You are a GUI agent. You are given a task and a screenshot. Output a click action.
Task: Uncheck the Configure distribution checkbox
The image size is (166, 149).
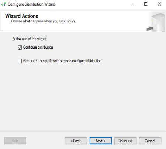coord(20,48)
